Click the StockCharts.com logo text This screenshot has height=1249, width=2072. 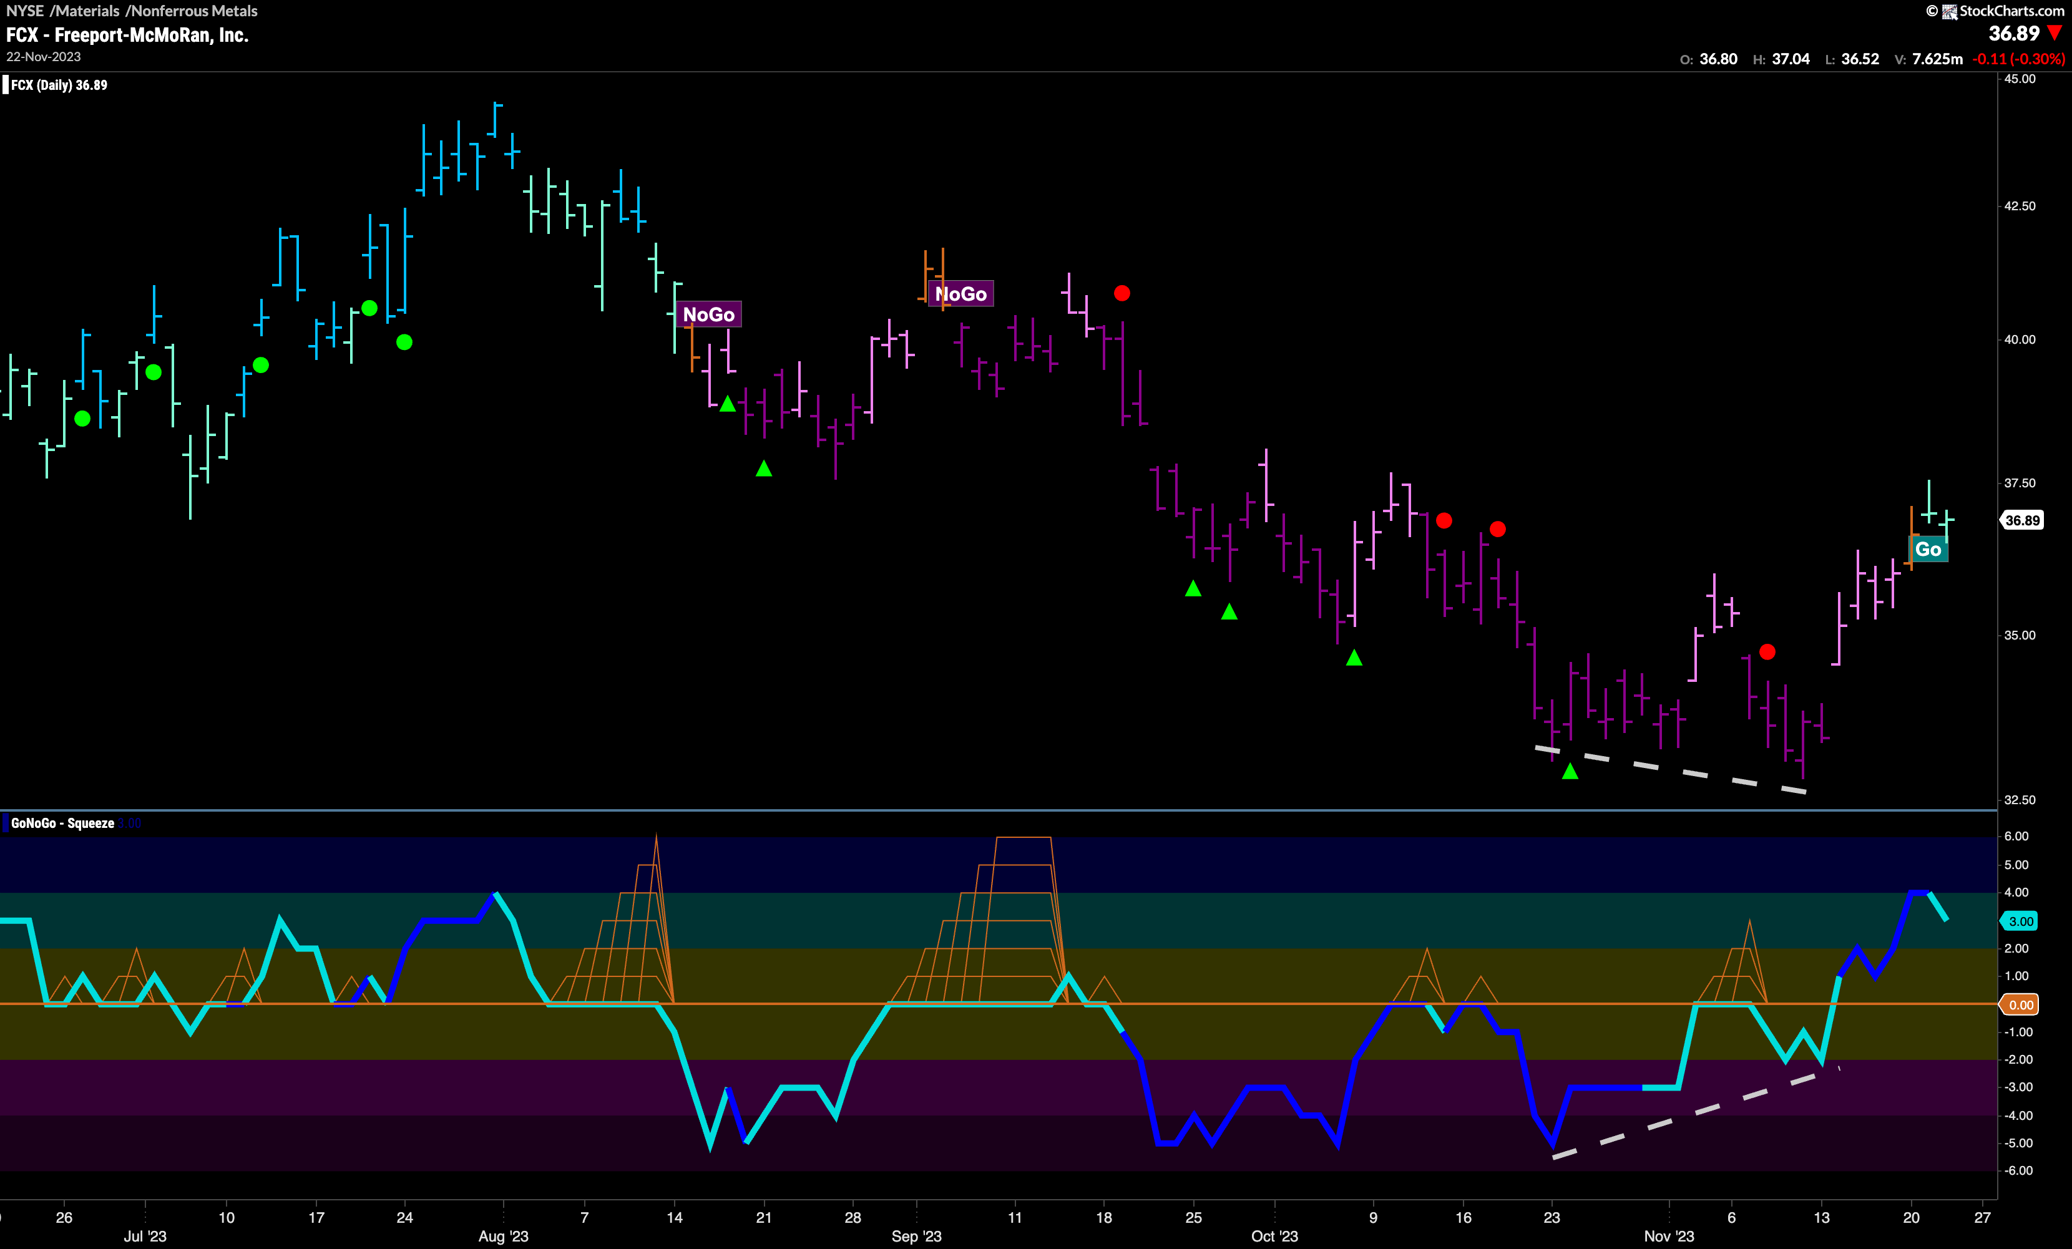(x=2011, y=11)
